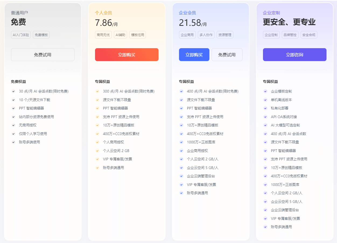Click 个人会员 支持 PPT 资源上传使用 text
The width and height of the screenshot is (337, 243).
click(x=121, y=117)
